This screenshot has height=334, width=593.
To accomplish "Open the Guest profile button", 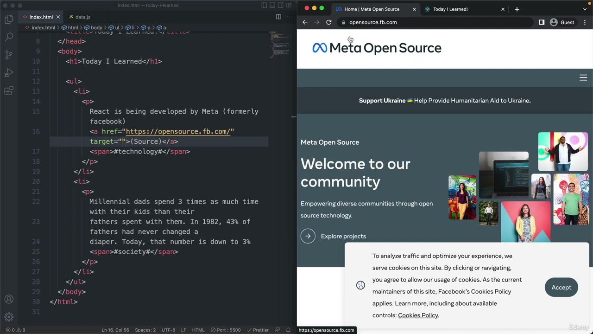I will pyautogui.click(x=562, y=22).
